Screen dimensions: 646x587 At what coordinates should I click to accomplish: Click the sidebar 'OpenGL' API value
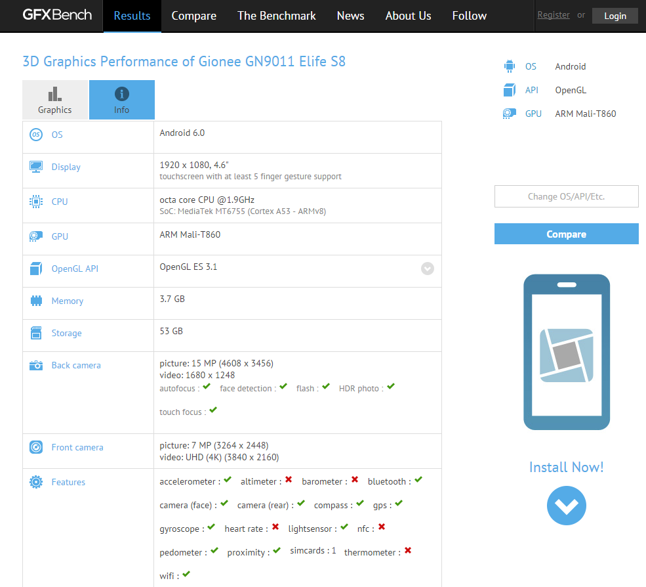click(x=571, y=91)
